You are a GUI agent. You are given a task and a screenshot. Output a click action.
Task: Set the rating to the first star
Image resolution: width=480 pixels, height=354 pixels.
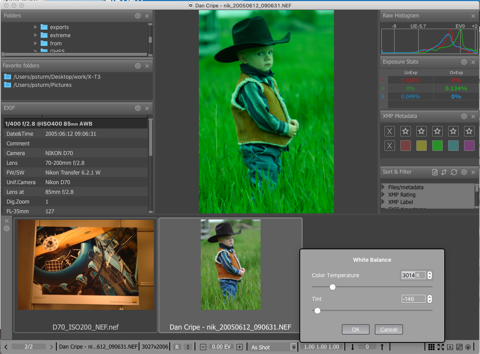[405, 131]
